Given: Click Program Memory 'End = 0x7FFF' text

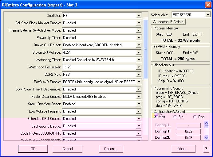Looking at the screenshot, I should [193, 34].
